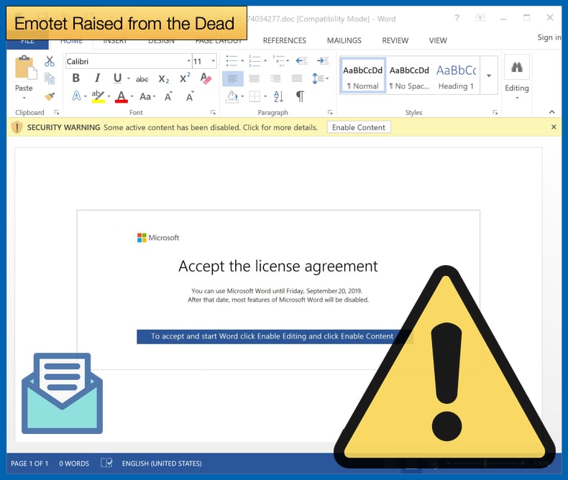
Task: Justify paragraph text
Action: pyautogui.click(x=297, y=78)
